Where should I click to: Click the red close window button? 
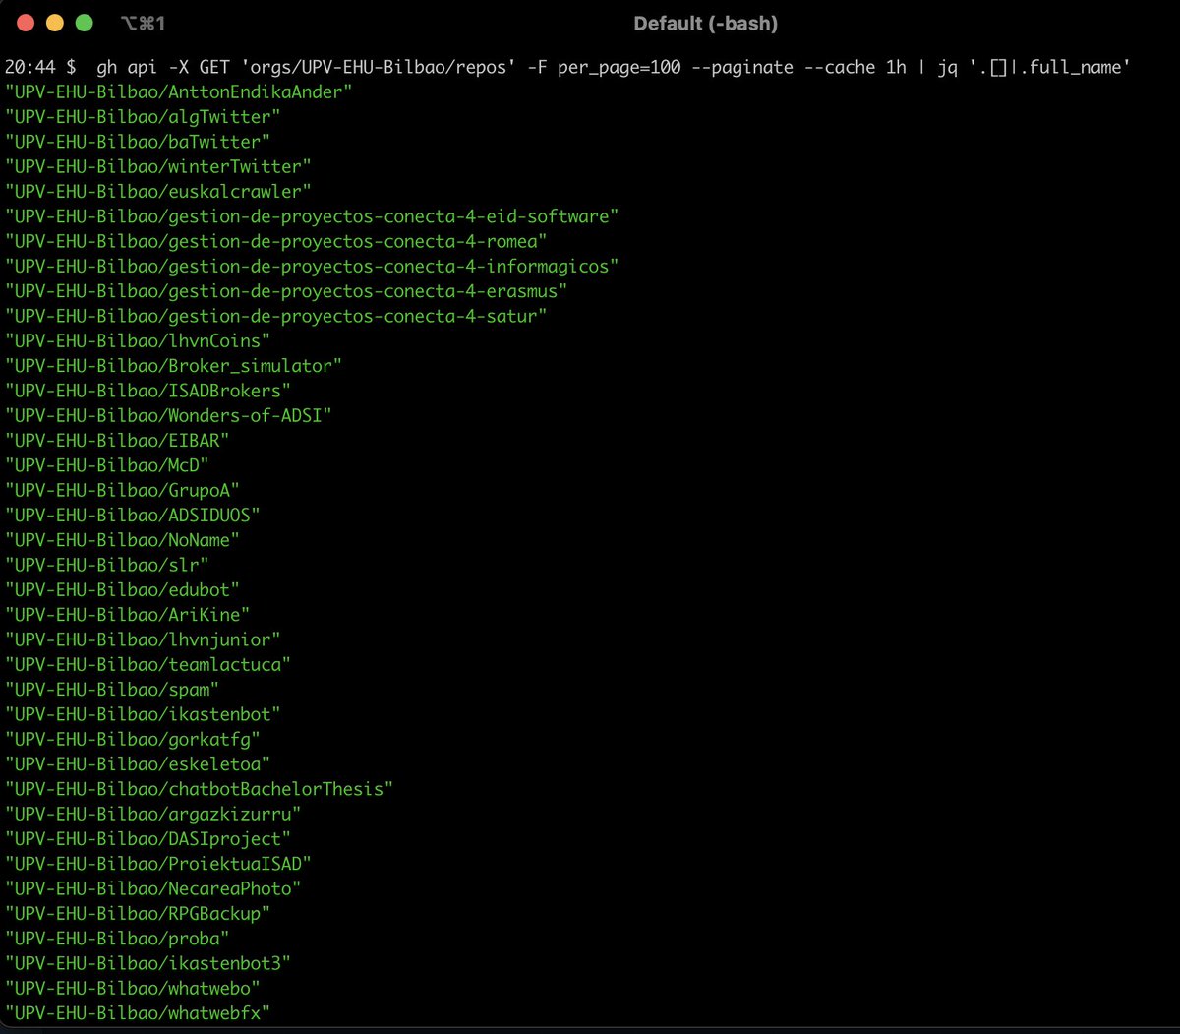pos(27,23)
